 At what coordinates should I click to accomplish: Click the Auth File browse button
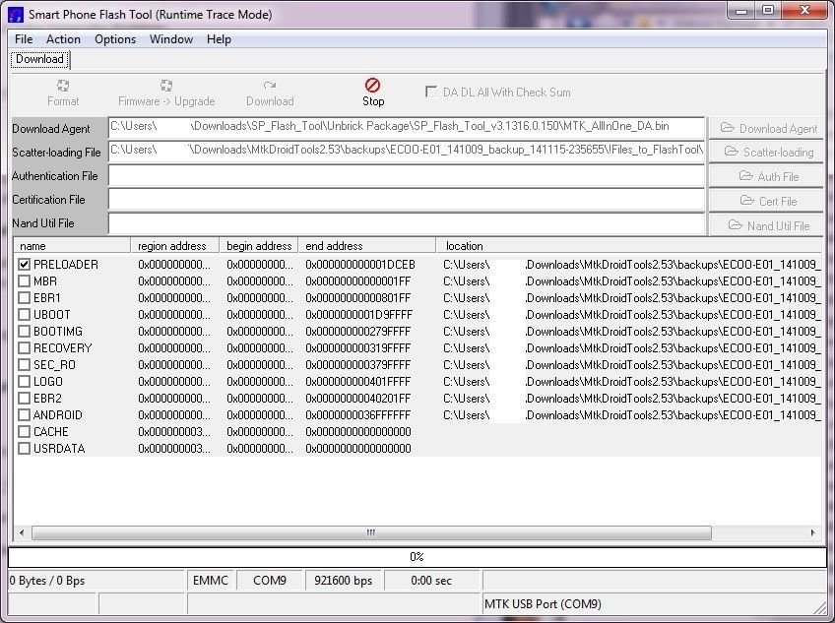[768, 176]
